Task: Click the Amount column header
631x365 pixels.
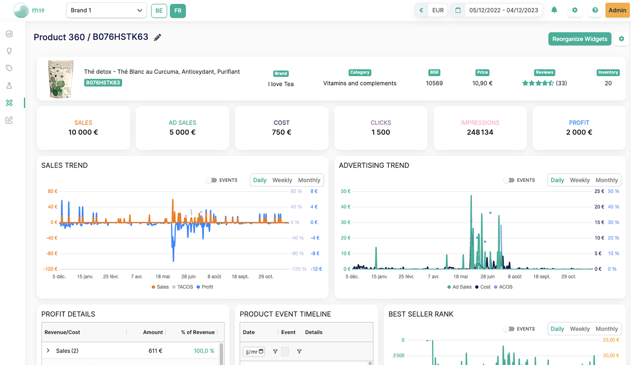Action: pyautogui.click(x=153, y=332)
